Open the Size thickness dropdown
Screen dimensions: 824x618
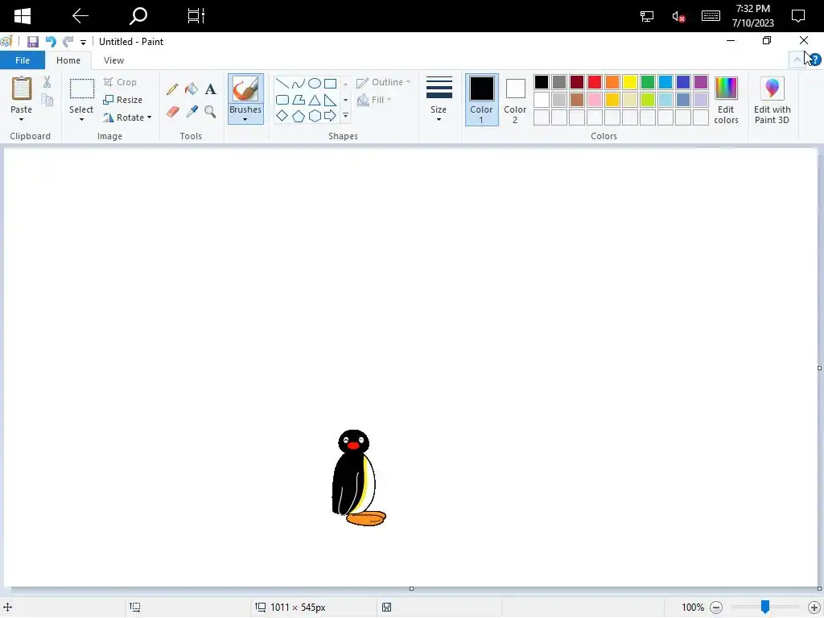(x=439, y=100)
